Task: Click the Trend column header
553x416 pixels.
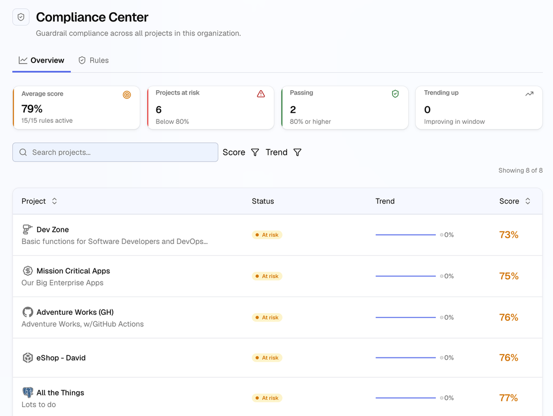Action: 385,201
